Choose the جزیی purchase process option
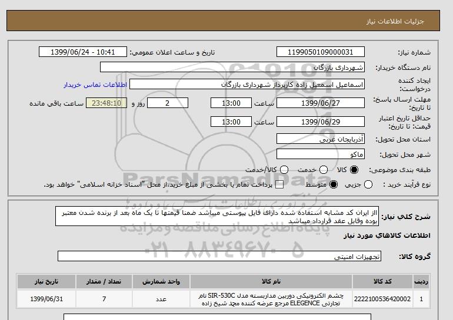453x320 pixels. coord(368,184)
